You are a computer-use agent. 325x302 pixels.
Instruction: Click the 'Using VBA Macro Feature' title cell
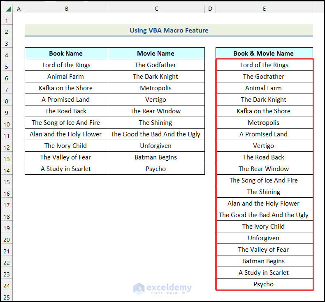pyautogui.click(x=169, y=30)
